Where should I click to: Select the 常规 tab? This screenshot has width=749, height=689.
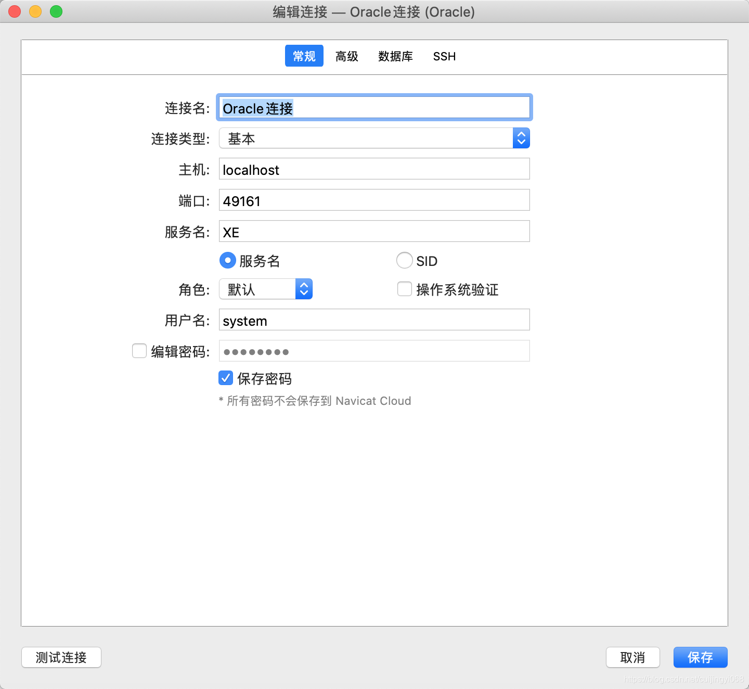304,56
